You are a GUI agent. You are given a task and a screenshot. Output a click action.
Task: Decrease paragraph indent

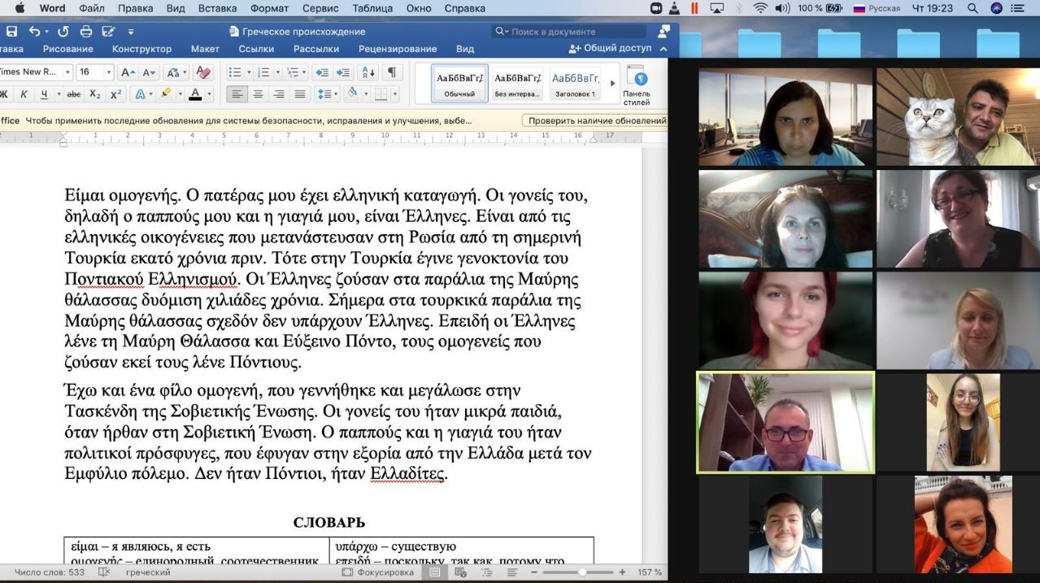pos(321,72)
